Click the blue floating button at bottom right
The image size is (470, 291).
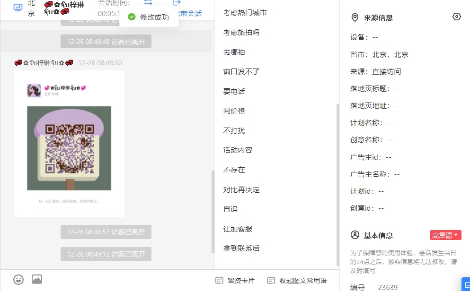466,284
